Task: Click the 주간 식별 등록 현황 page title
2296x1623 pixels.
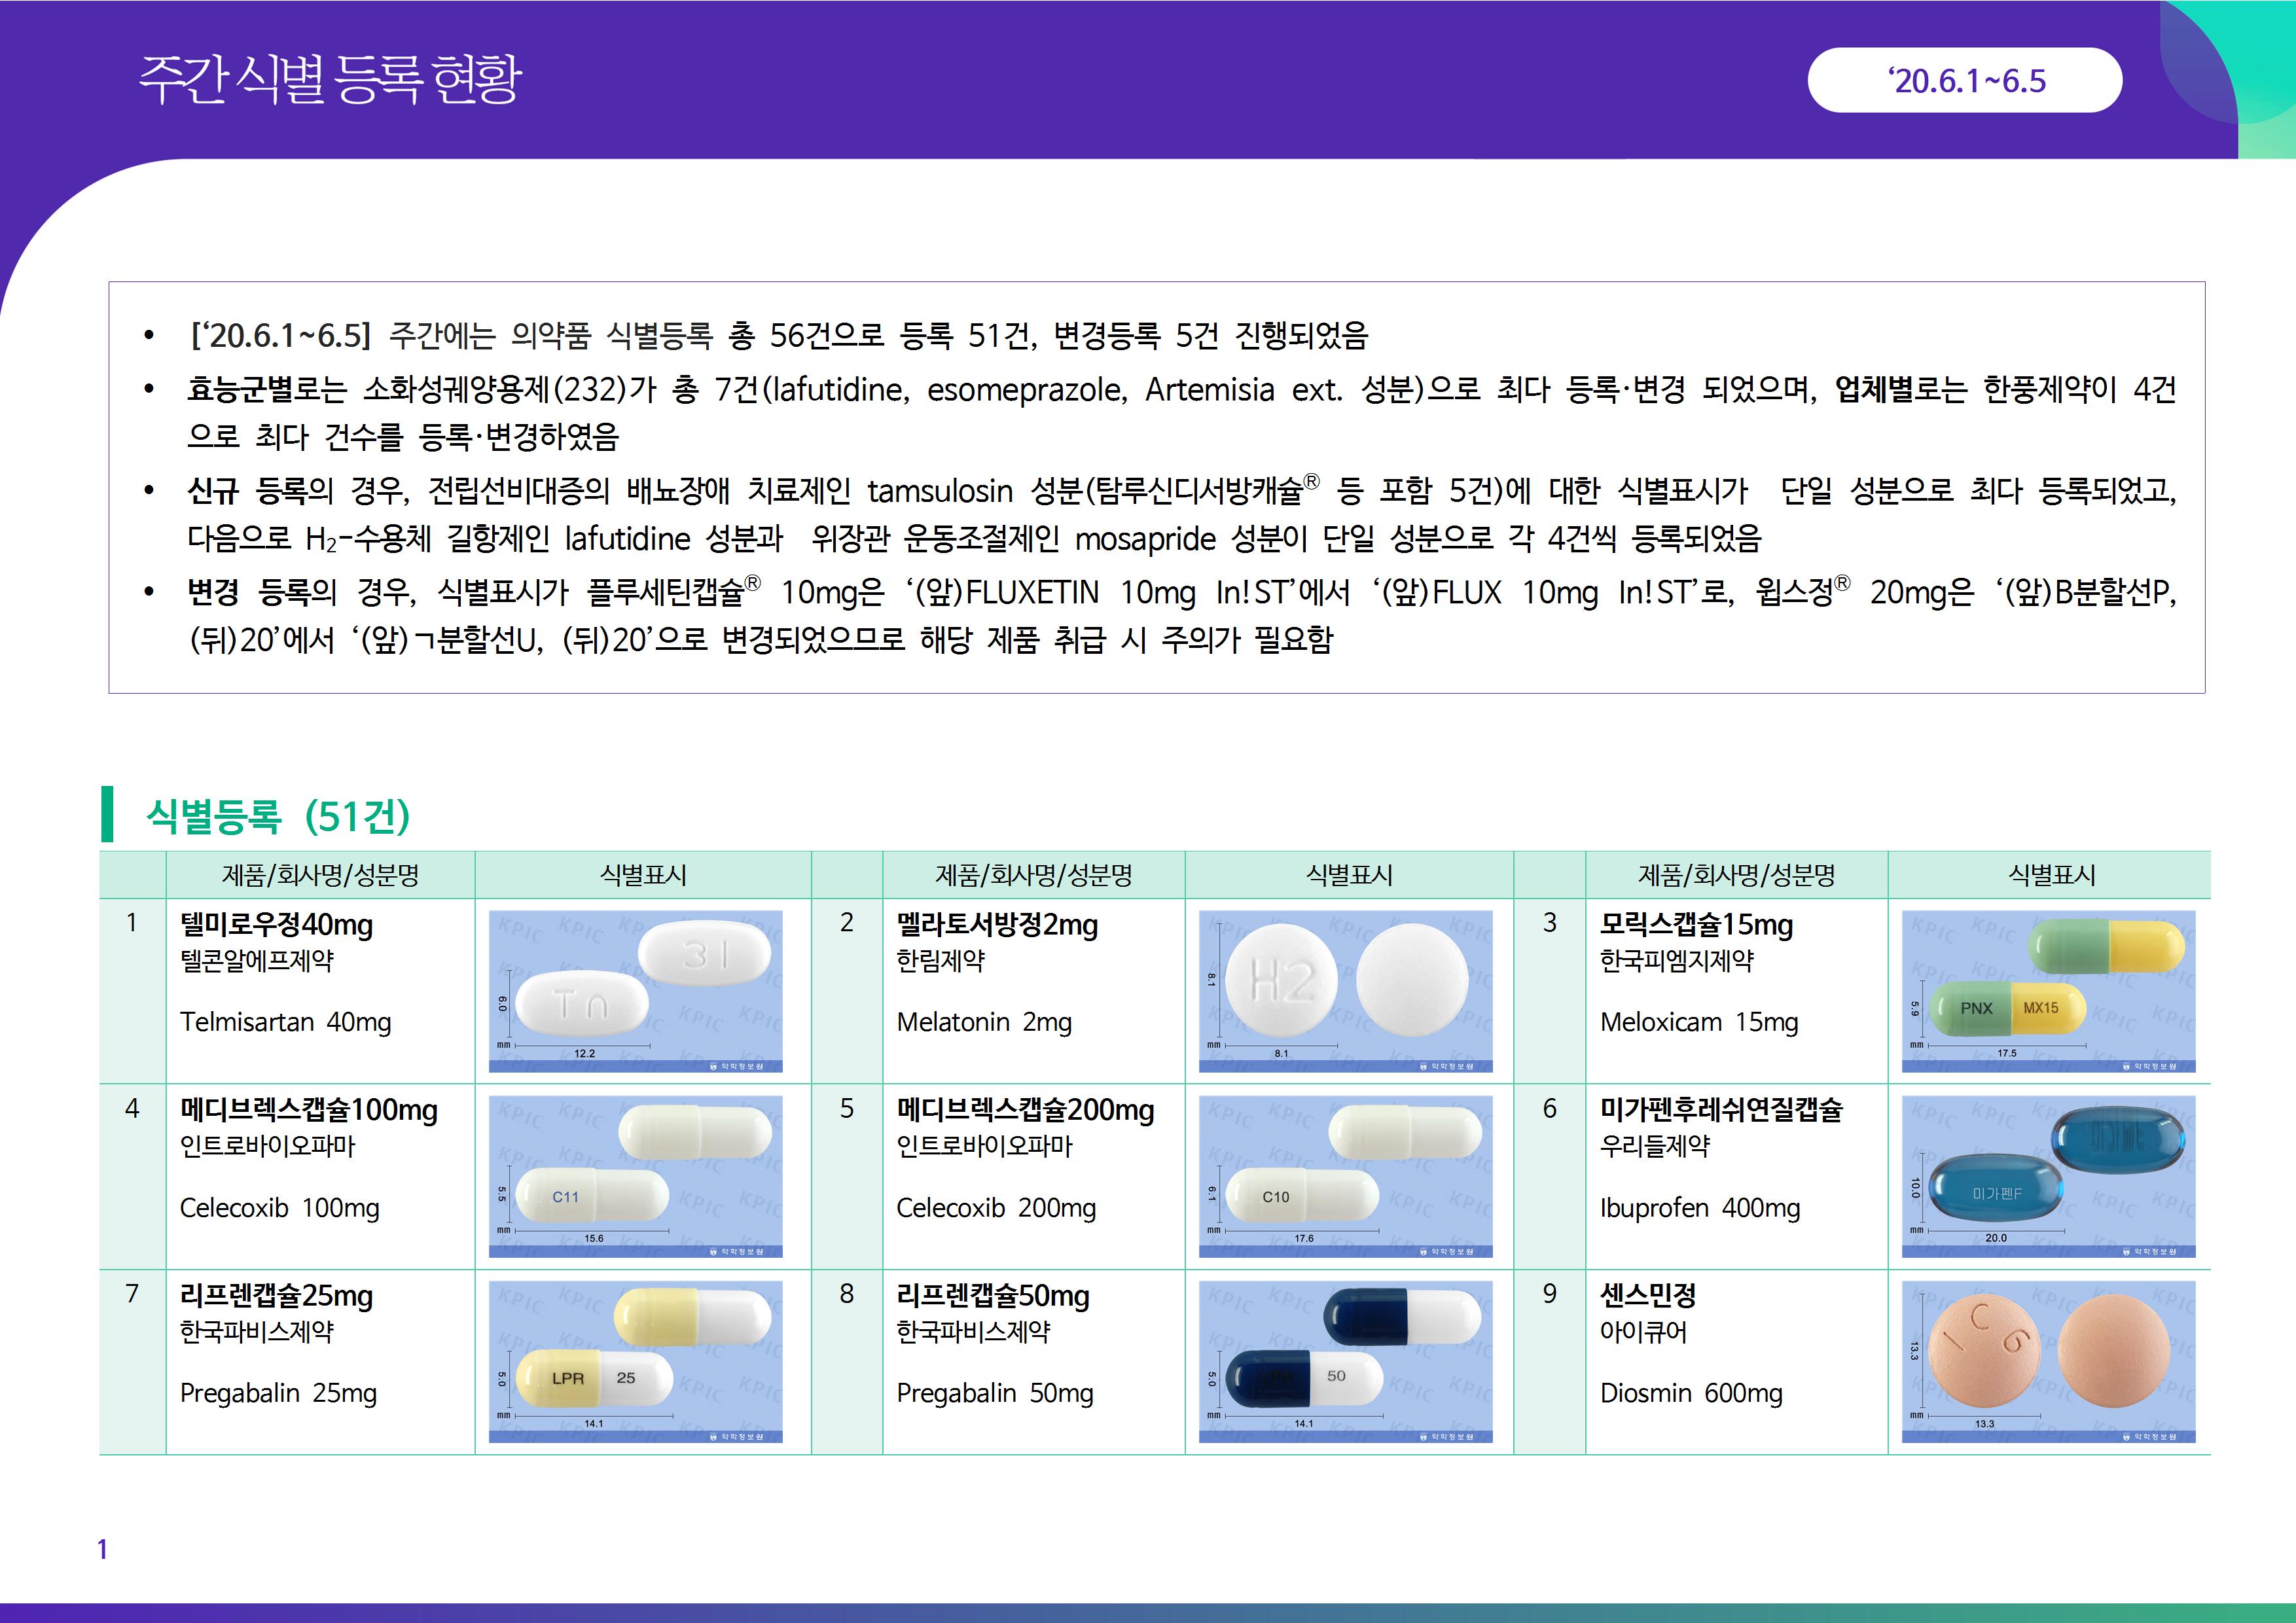Action: coord(330,79)
